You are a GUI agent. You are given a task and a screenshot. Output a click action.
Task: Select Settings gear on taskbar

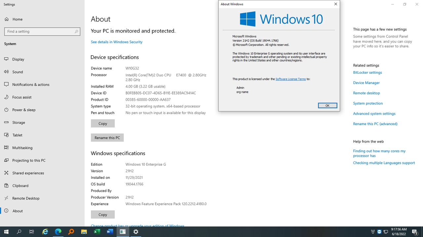136,232
